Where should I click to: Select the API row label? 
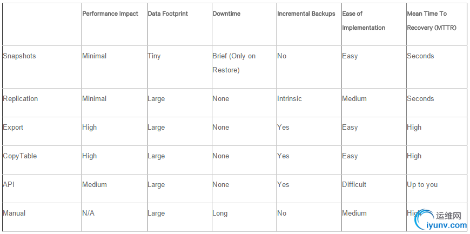click(9, 184)
